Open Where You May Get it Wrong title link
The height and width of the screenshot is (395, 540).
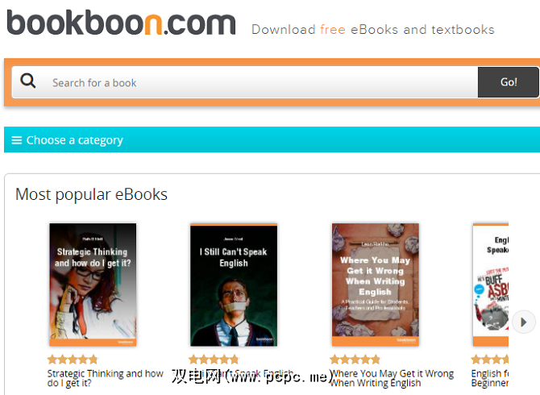click(x=392, y=378)
